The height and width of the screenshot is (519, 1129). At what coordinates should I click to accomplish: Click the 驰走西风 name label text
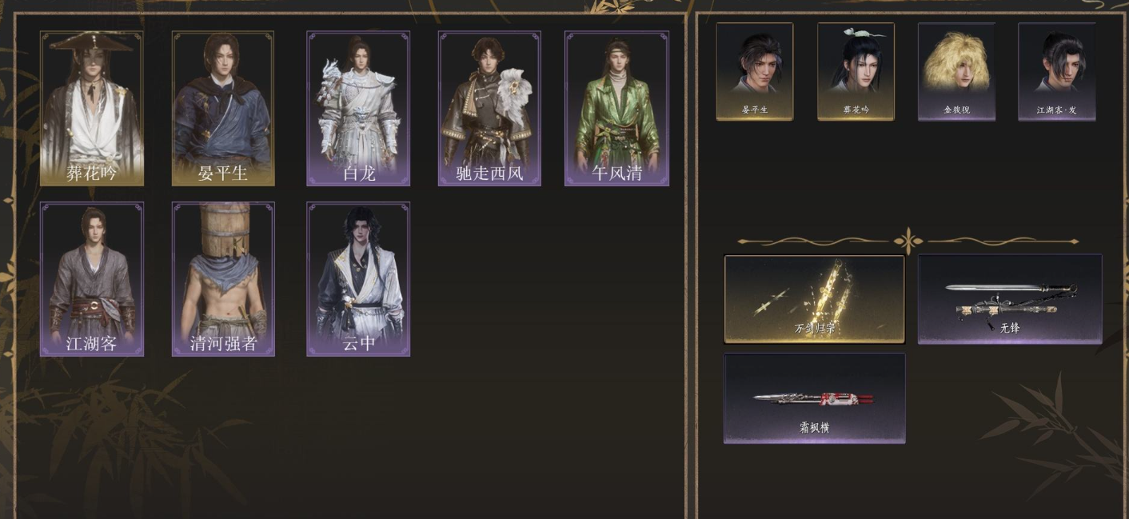click(x=489, y=173)
